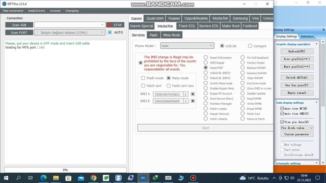Enable the Comport checkbox
The height and width of the screenshot is (183, 326).
pos(250,46)
